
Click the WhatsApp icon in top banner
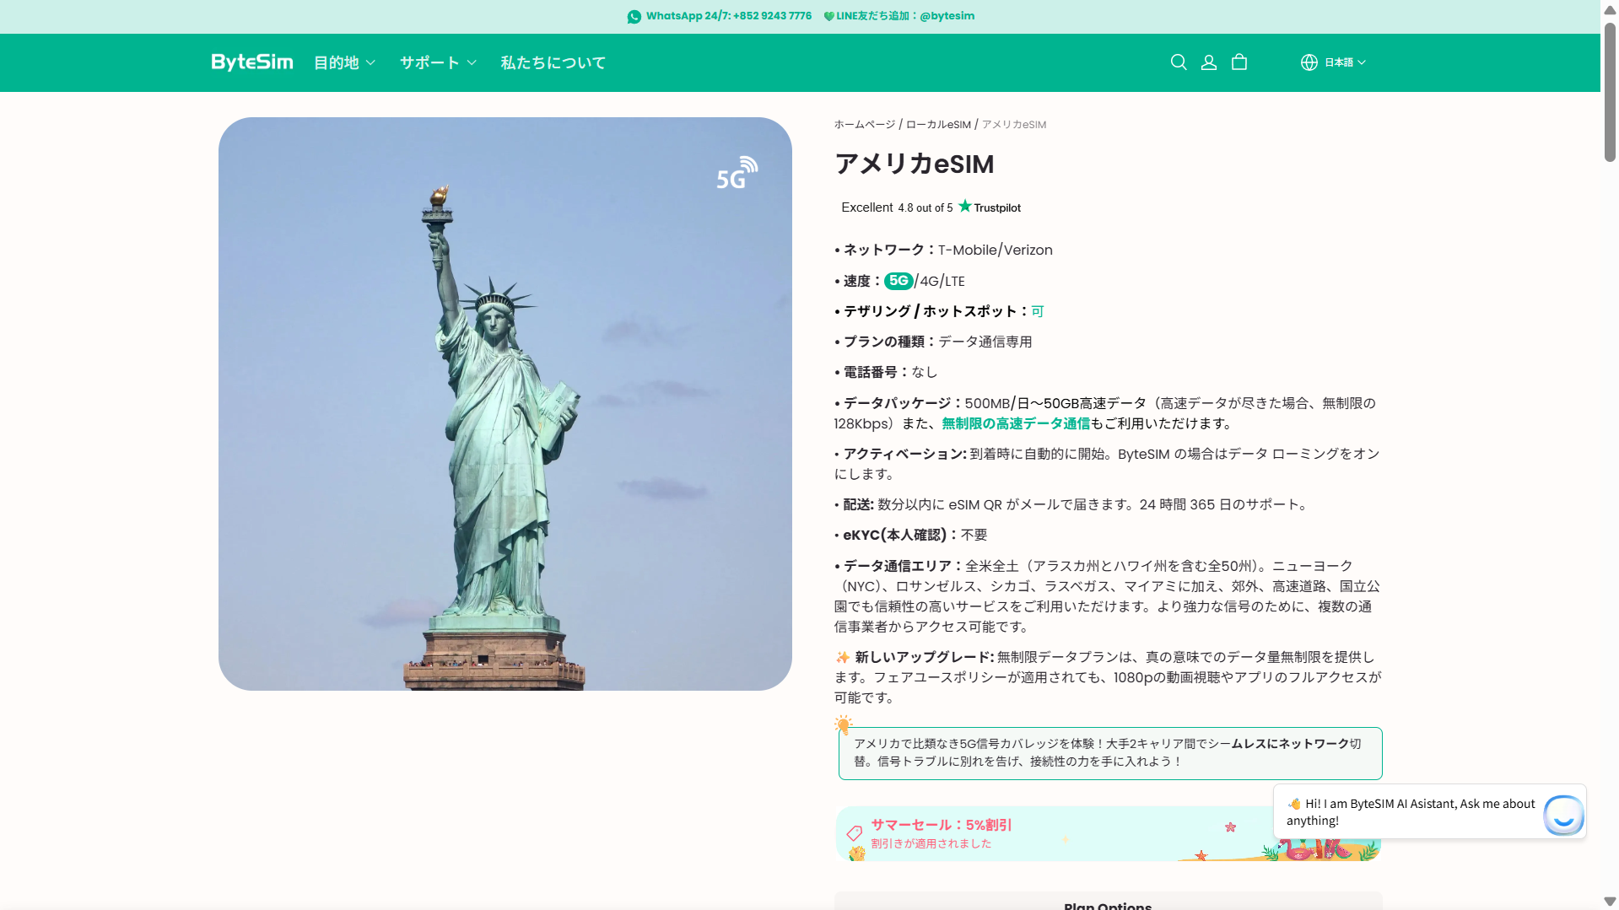634,17
